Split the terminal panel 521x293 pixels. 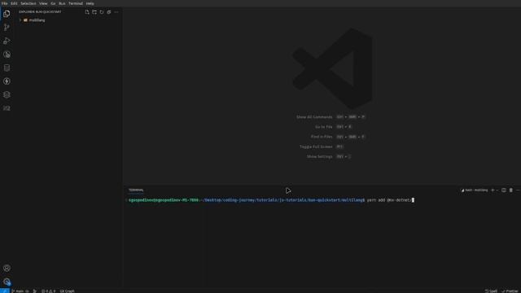(504, 190)
